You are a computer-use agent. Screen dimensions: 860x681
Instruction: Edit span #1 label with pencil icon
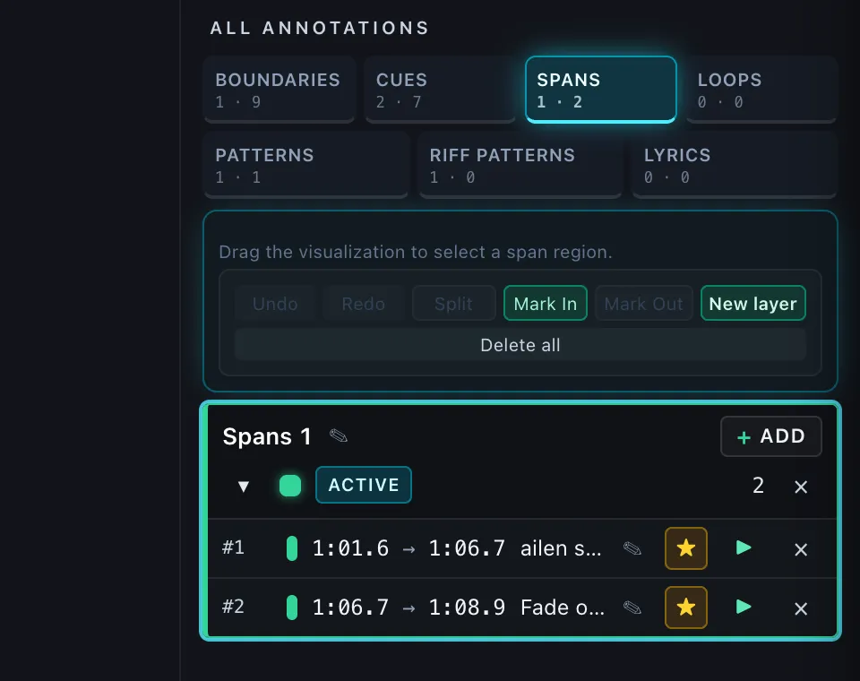[632, 548]
